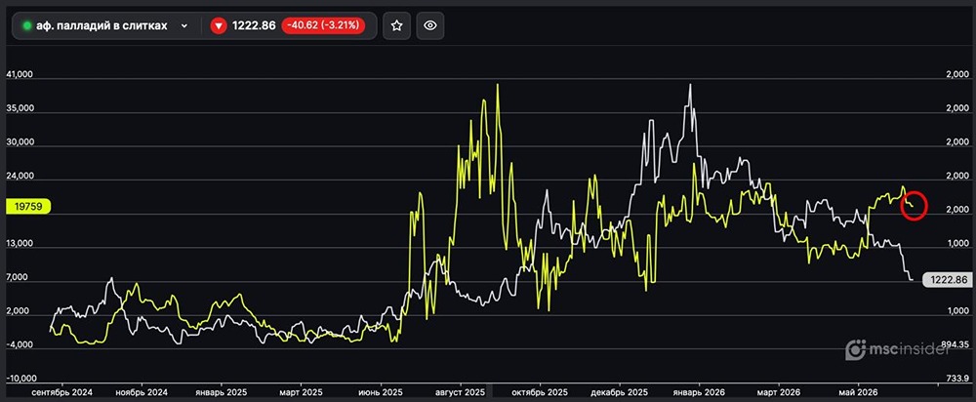The height and width of the screenshot is (402, 976).
Task: Click the 1222.86 price label on right axis
Action: point(949,279)
